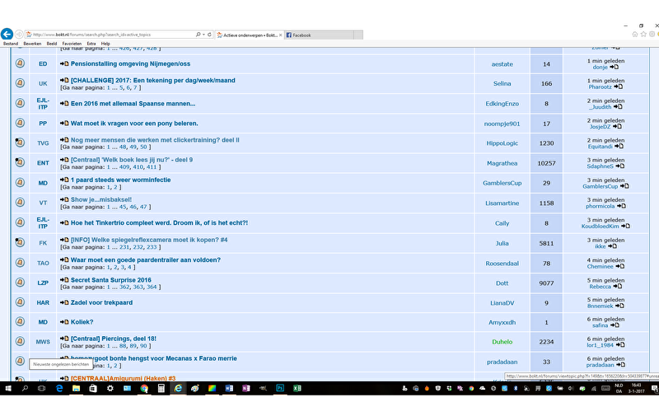Screen dimensions: 659x416
Task: Click topic status icon beside Pensionstalling row
Action: click(20, 63)
